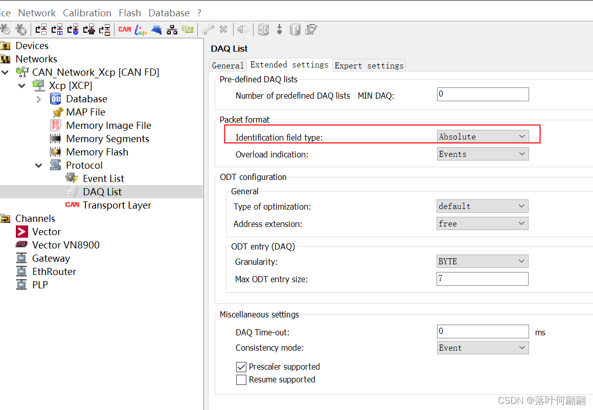Click the red CAN toolbar icon
The height and width of the screenshot is (410, 593).
pyautogui.click(x=124, y=30)
